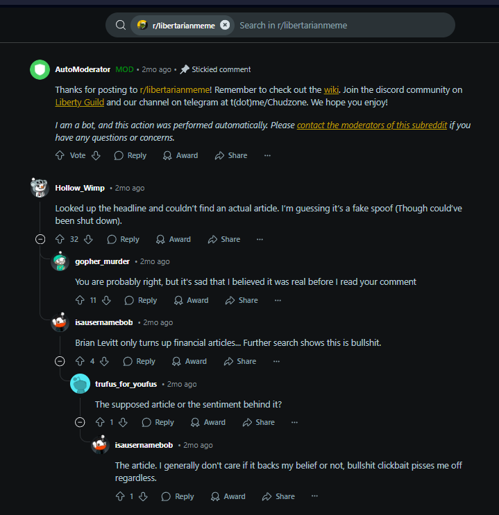Share trufus_for_youfus's comment
The height and width of the screenshot is (515, 499).
(x=258, y=422)
